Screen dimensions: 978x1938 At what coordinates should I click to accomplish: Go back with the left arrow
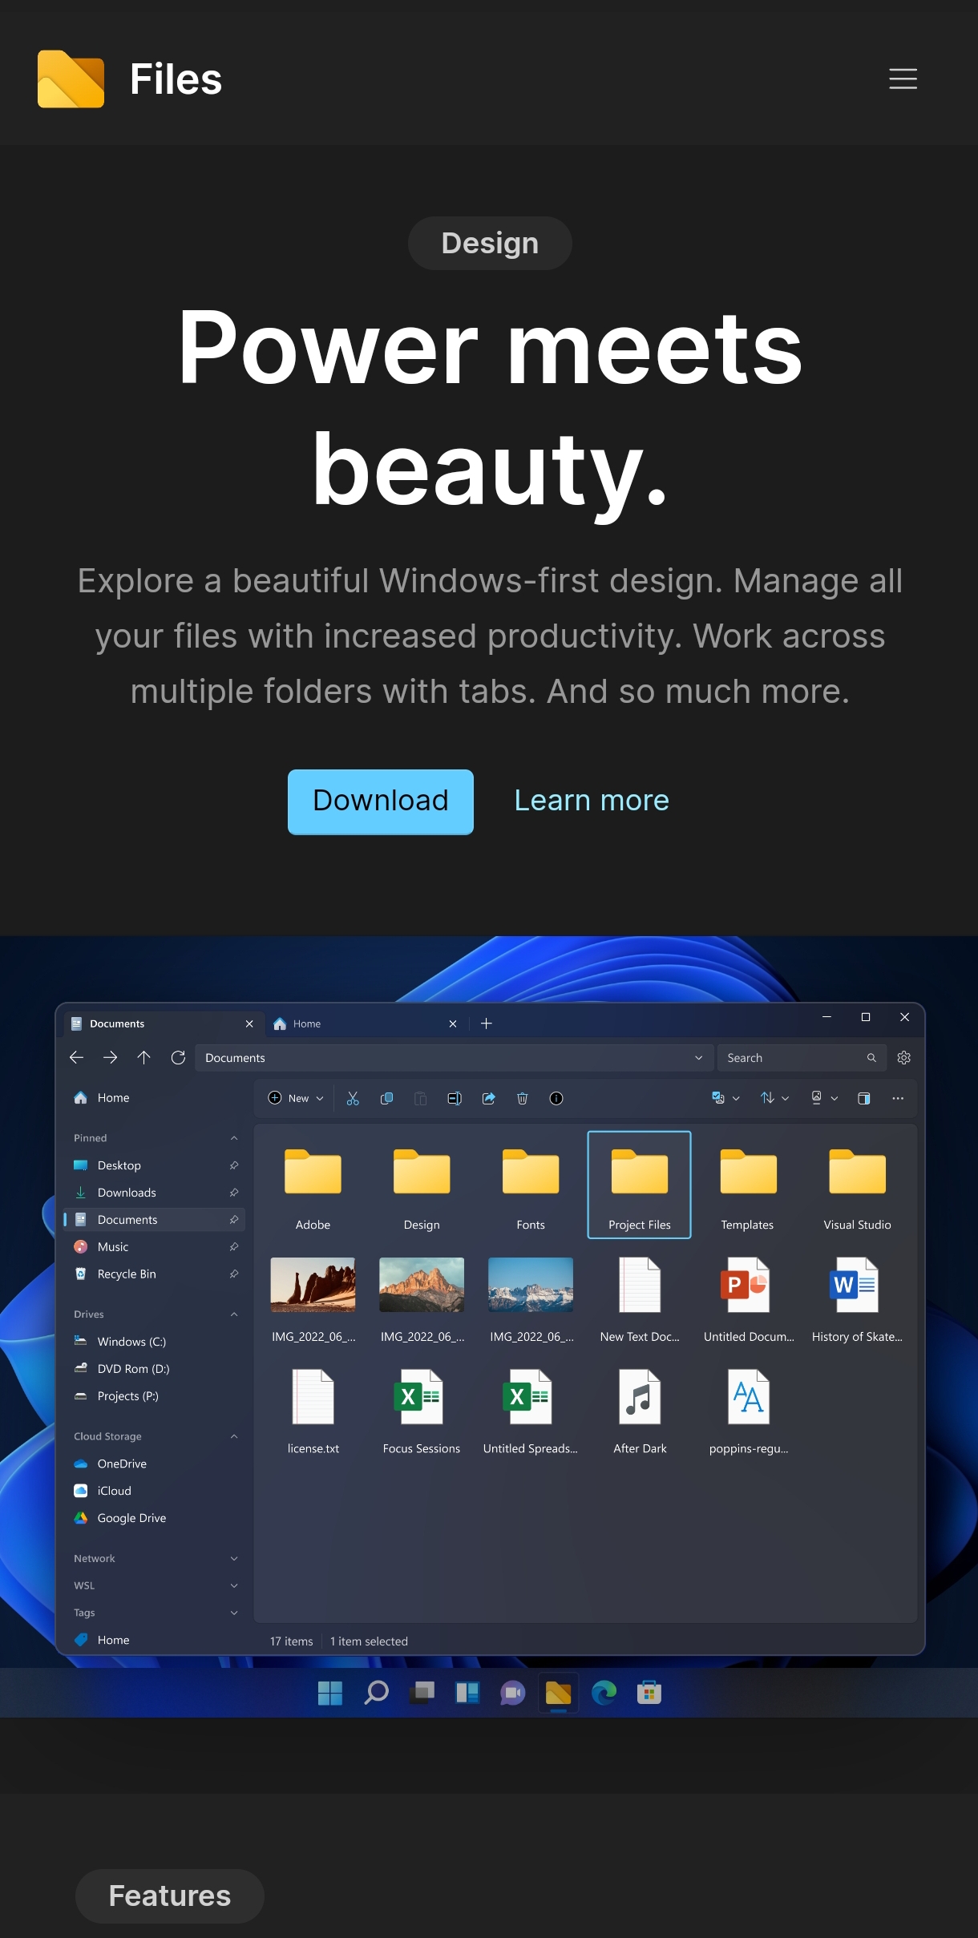[x=77, y=1058]
